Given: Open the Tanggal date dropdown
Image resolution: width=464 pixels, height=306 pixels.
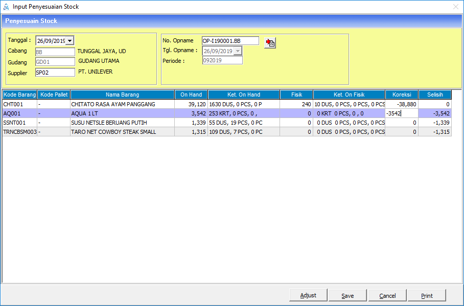Looking at the screenshot, I should (70, 40).
